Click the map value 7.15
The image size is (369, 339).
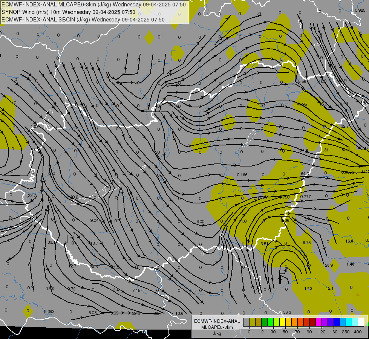(x=136, y=290)
